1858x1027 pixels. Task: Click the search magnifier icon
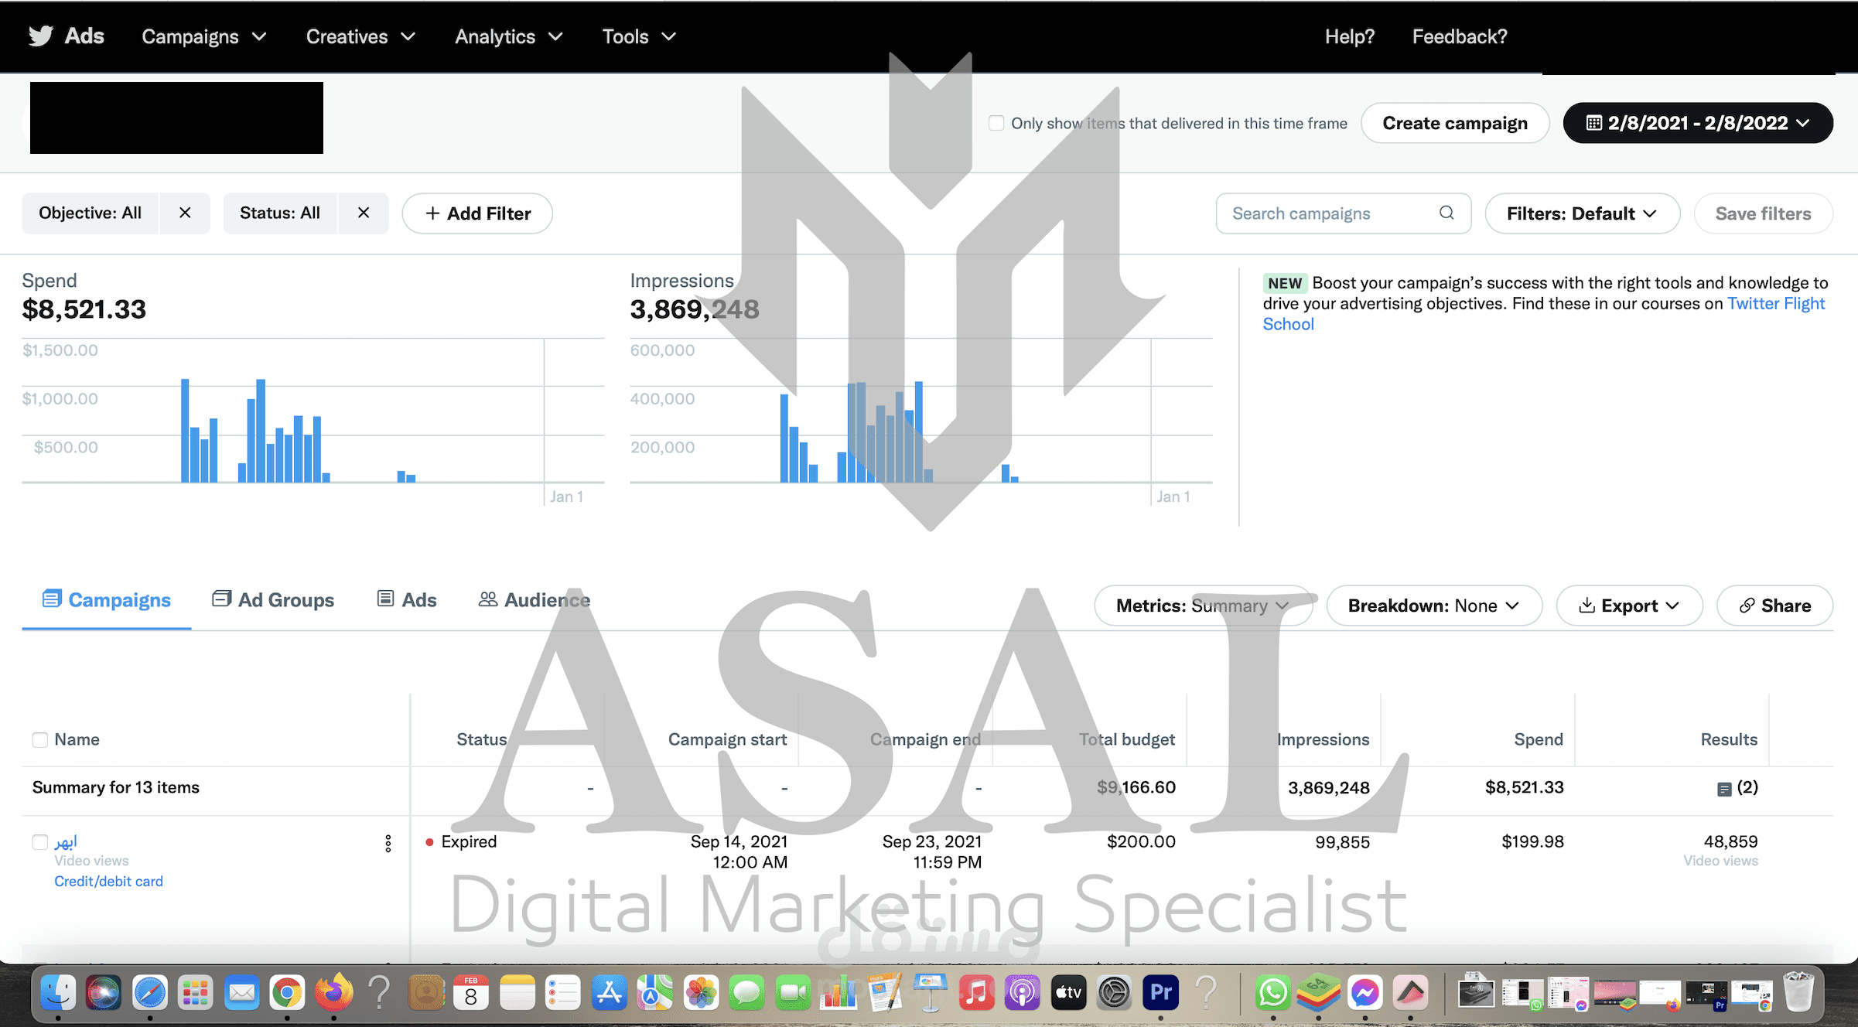[1446, 213]
